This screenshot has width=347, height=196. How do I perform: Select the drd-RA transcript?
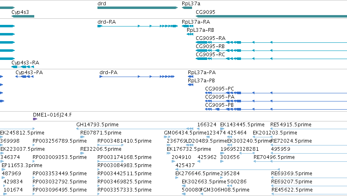tap(137, 26)
